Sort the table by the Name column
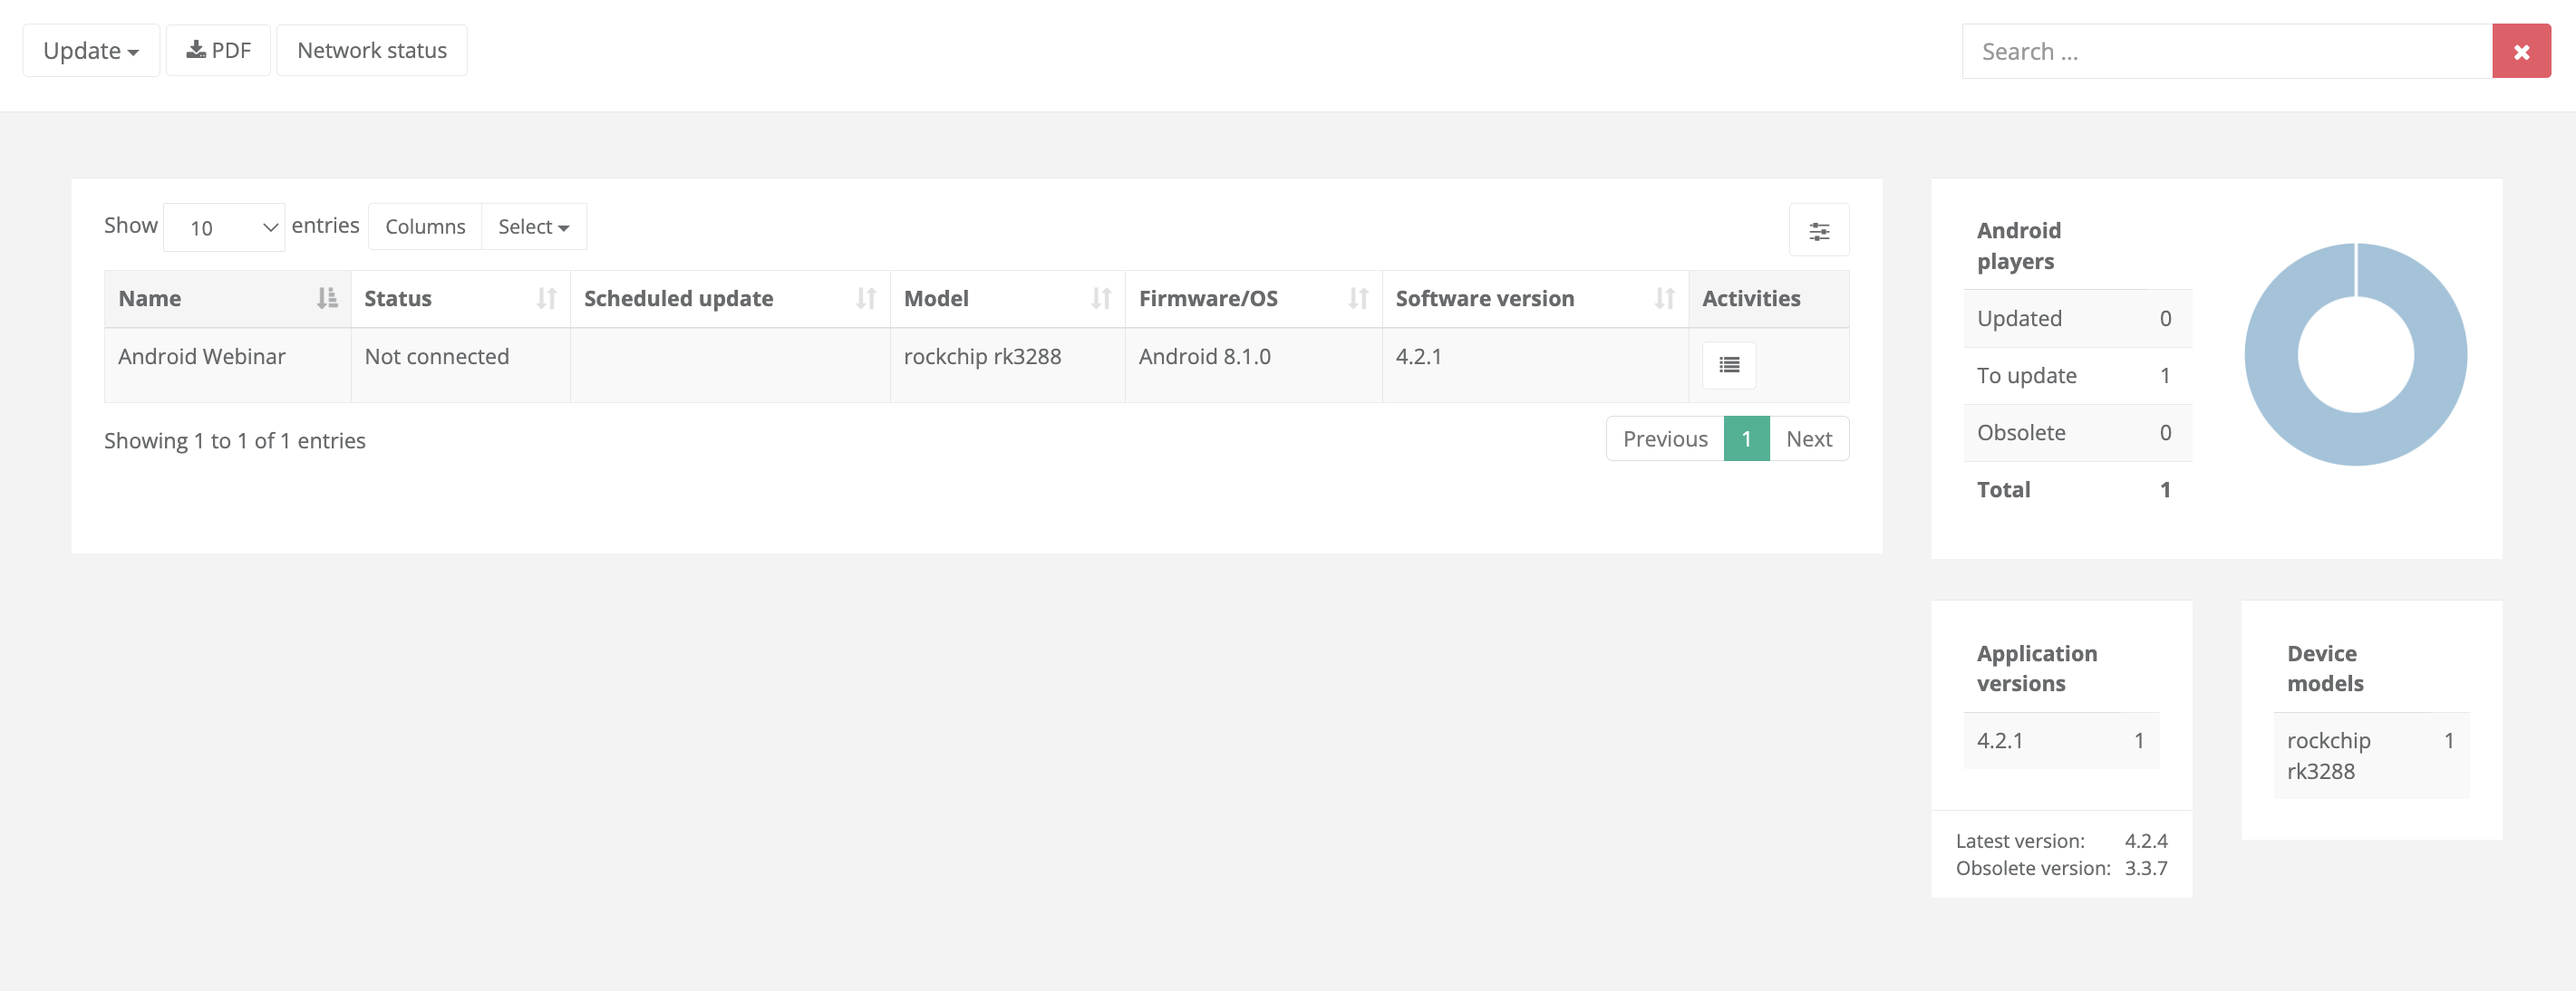 (227, 299)
